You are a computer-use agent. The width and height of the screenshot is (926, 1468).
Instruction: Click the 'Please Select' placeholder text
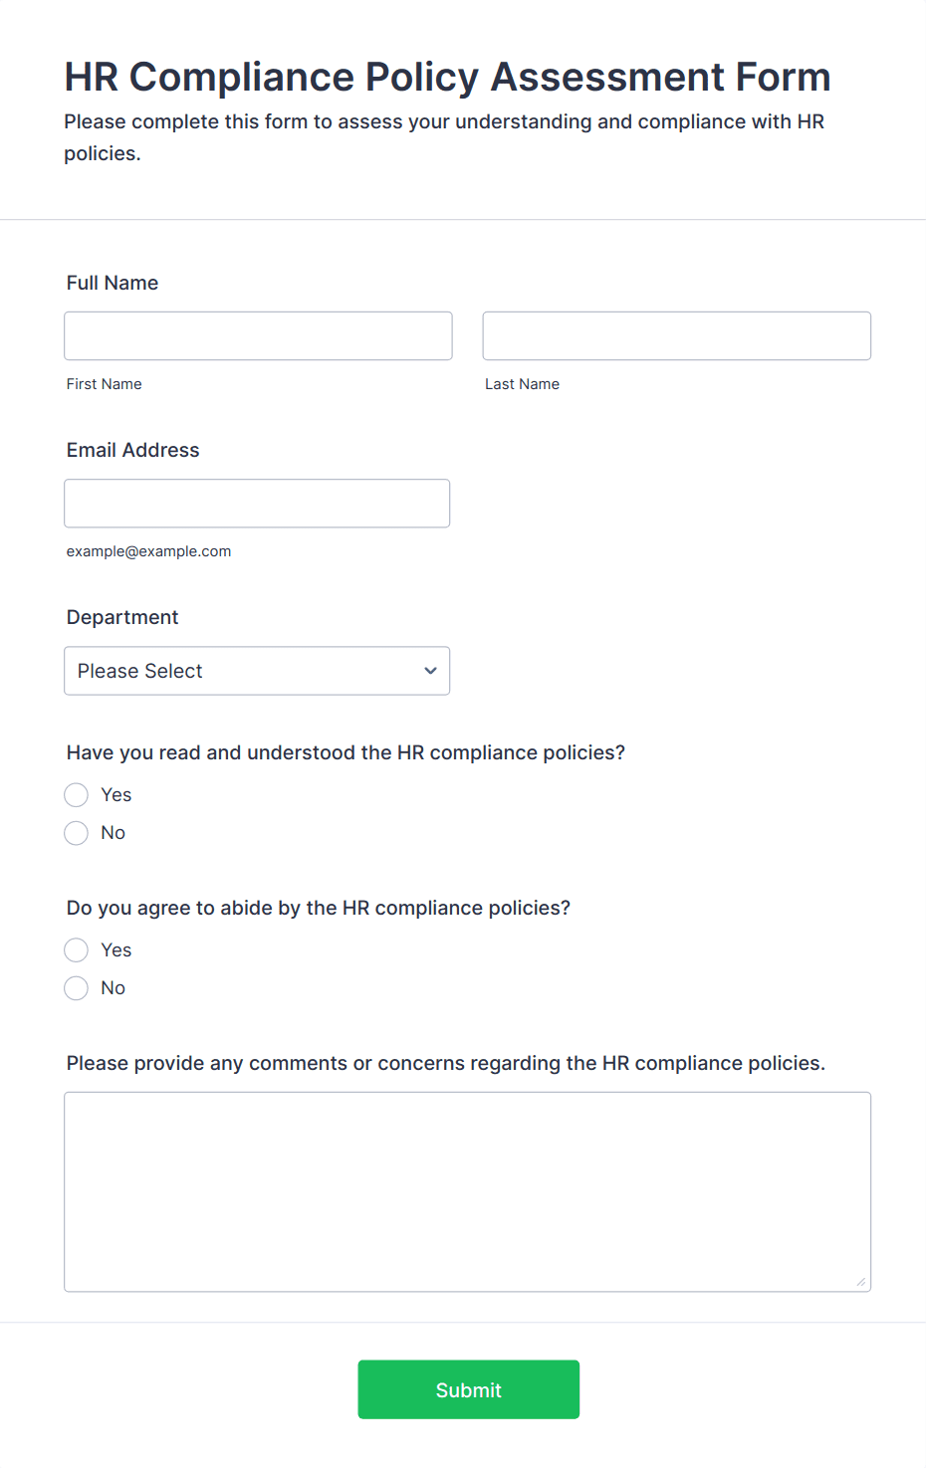coord(140,671)
